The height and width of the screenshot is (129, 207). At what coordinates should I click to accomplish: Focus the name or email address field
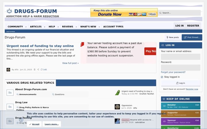point(181,57)
